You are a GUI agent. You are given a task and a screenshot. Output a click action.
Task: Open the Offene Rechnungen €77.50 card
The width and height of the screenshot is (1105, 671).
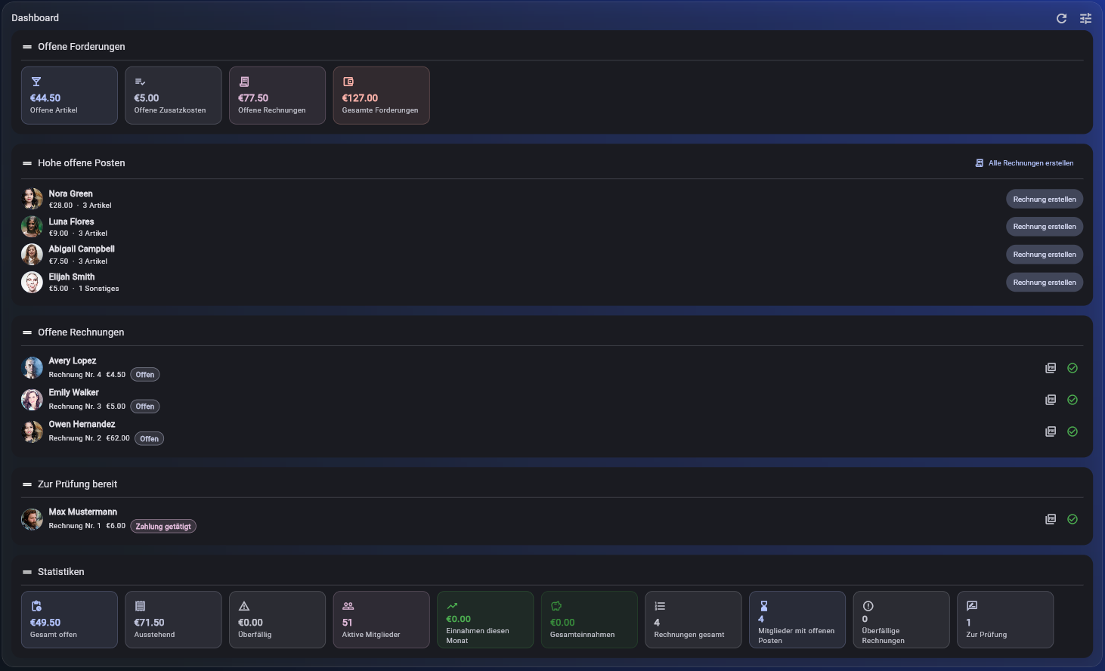(x=277, y=95)
